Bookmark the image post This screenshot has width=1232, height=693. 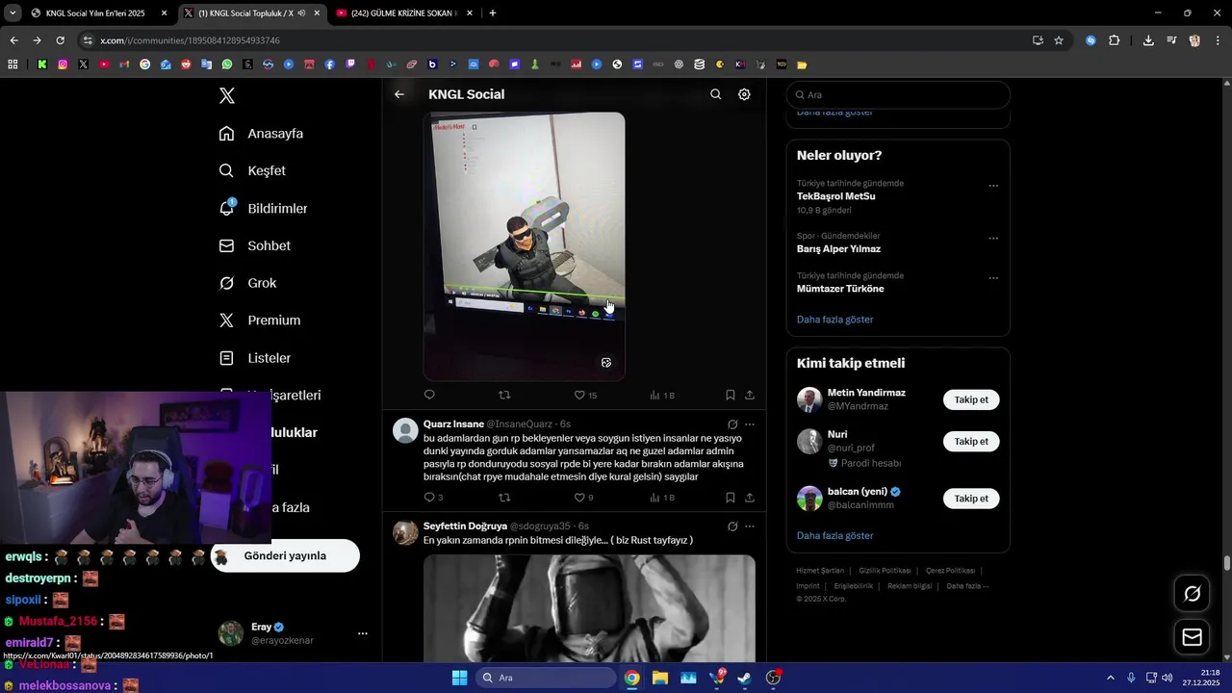coord(731,395)
